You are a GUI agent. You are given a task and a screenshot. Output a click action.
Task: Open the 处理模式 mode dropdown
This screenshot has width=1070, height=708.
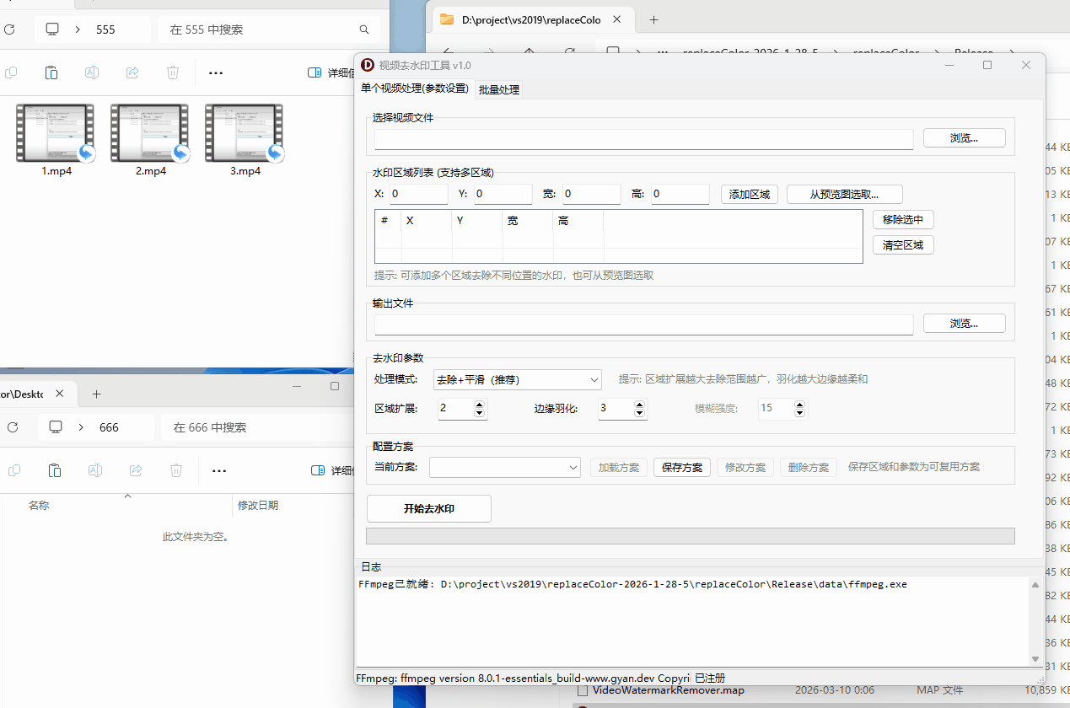coord(517,379)
